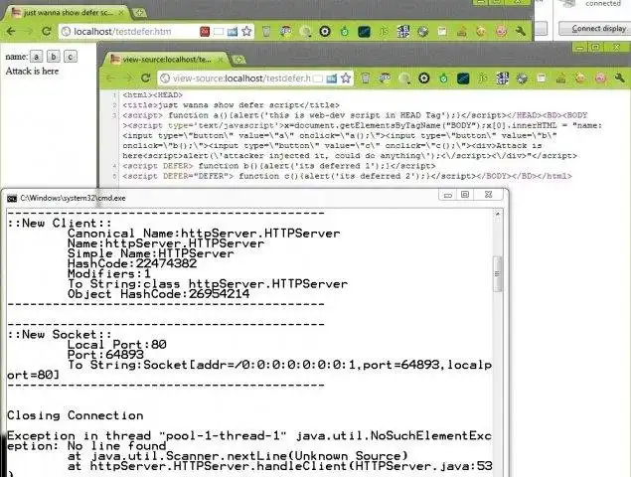631x477 pixels.
Task: Select the 'view-source:localhost/te...' tab
Action: pos(166,60)
